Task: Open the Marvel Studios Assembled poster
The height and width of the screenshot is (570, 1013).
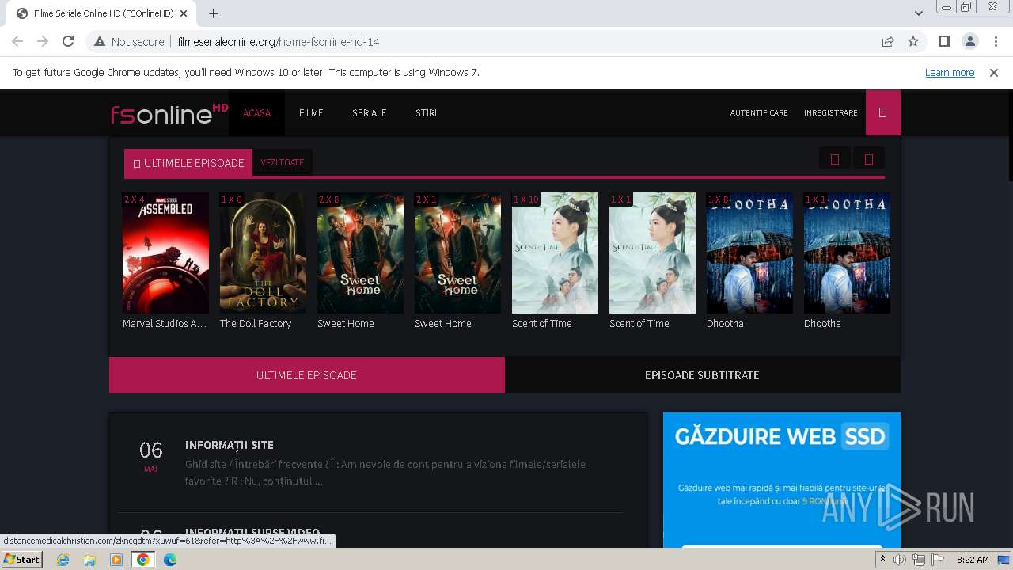Action: pyautogui.click(x=165, y=253)
